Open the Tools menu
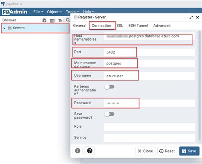This screenshot has height=164, width=202. [x=72, y=12]
